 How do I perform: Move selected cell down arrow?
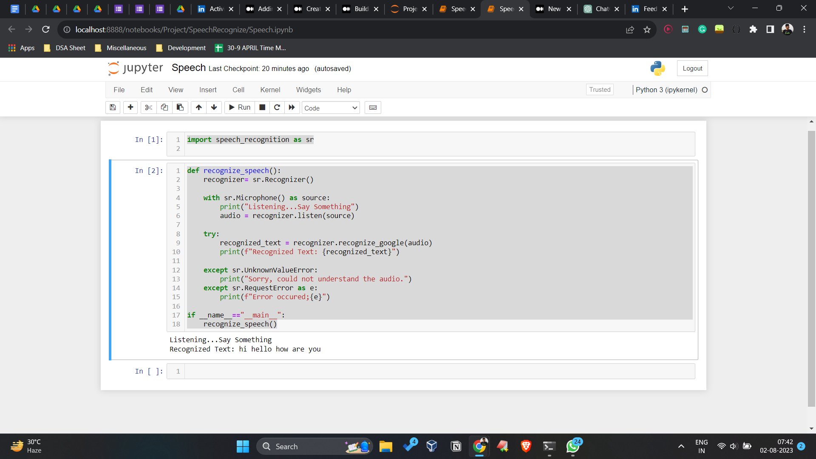pos(214,108)
